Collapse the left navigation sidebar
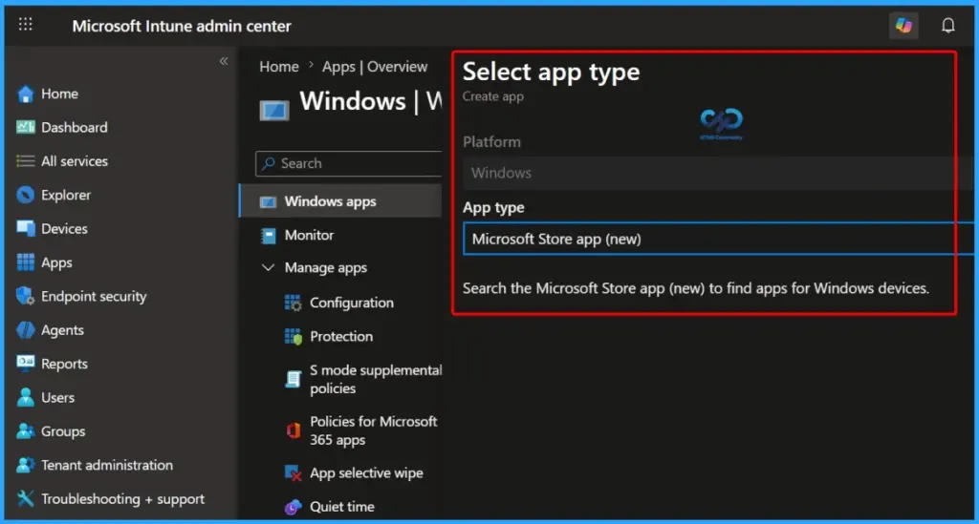Viewport: 979px width, 524px height. (224, 61)
